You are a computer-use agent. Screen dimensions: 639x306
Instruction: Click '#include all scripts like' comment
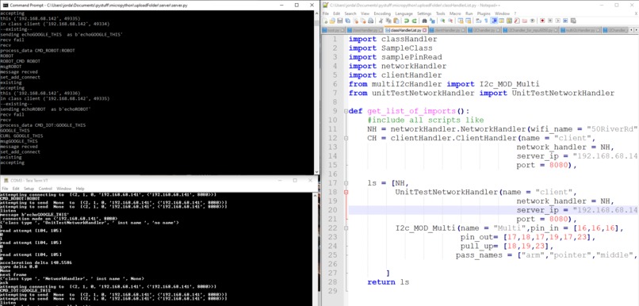point(426,120)
